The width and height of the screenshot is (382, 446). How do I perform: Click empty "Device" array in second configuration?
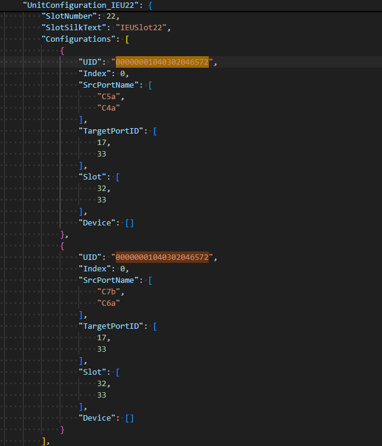click(129, 418)
